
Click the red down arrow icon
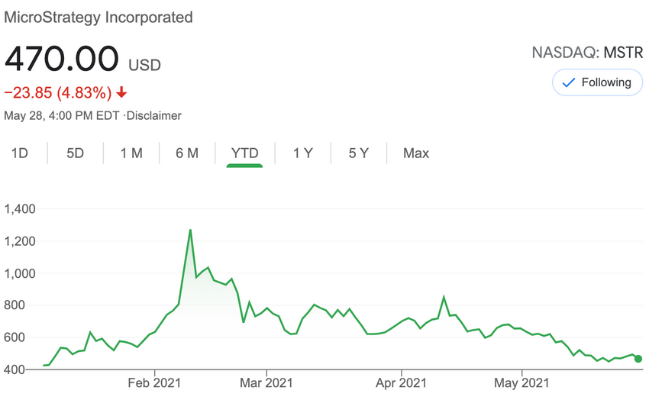(121, 92)
